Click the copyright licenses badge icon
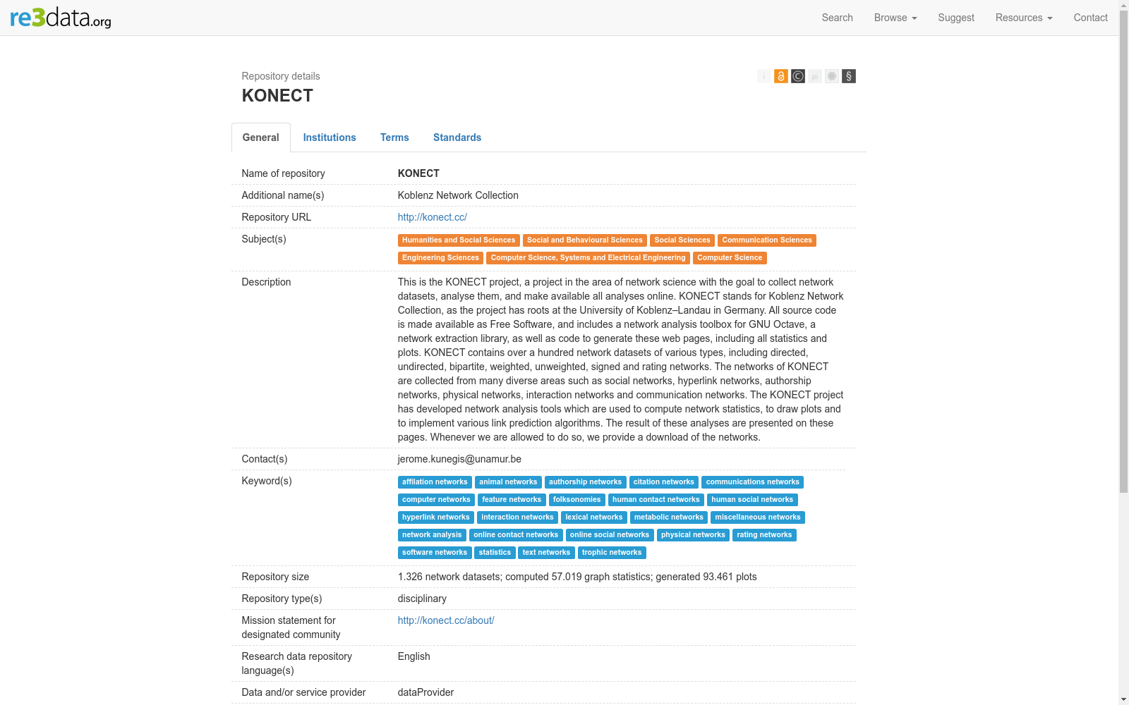 coord(797,76)
